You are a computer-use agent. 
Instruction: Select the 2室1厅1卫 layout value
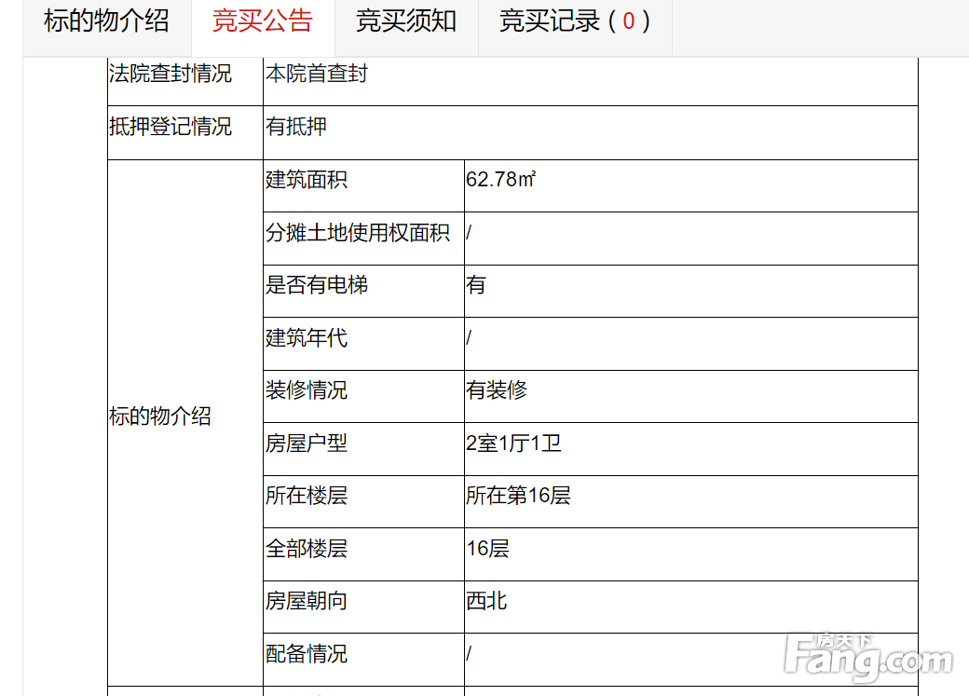coord(513,444)
